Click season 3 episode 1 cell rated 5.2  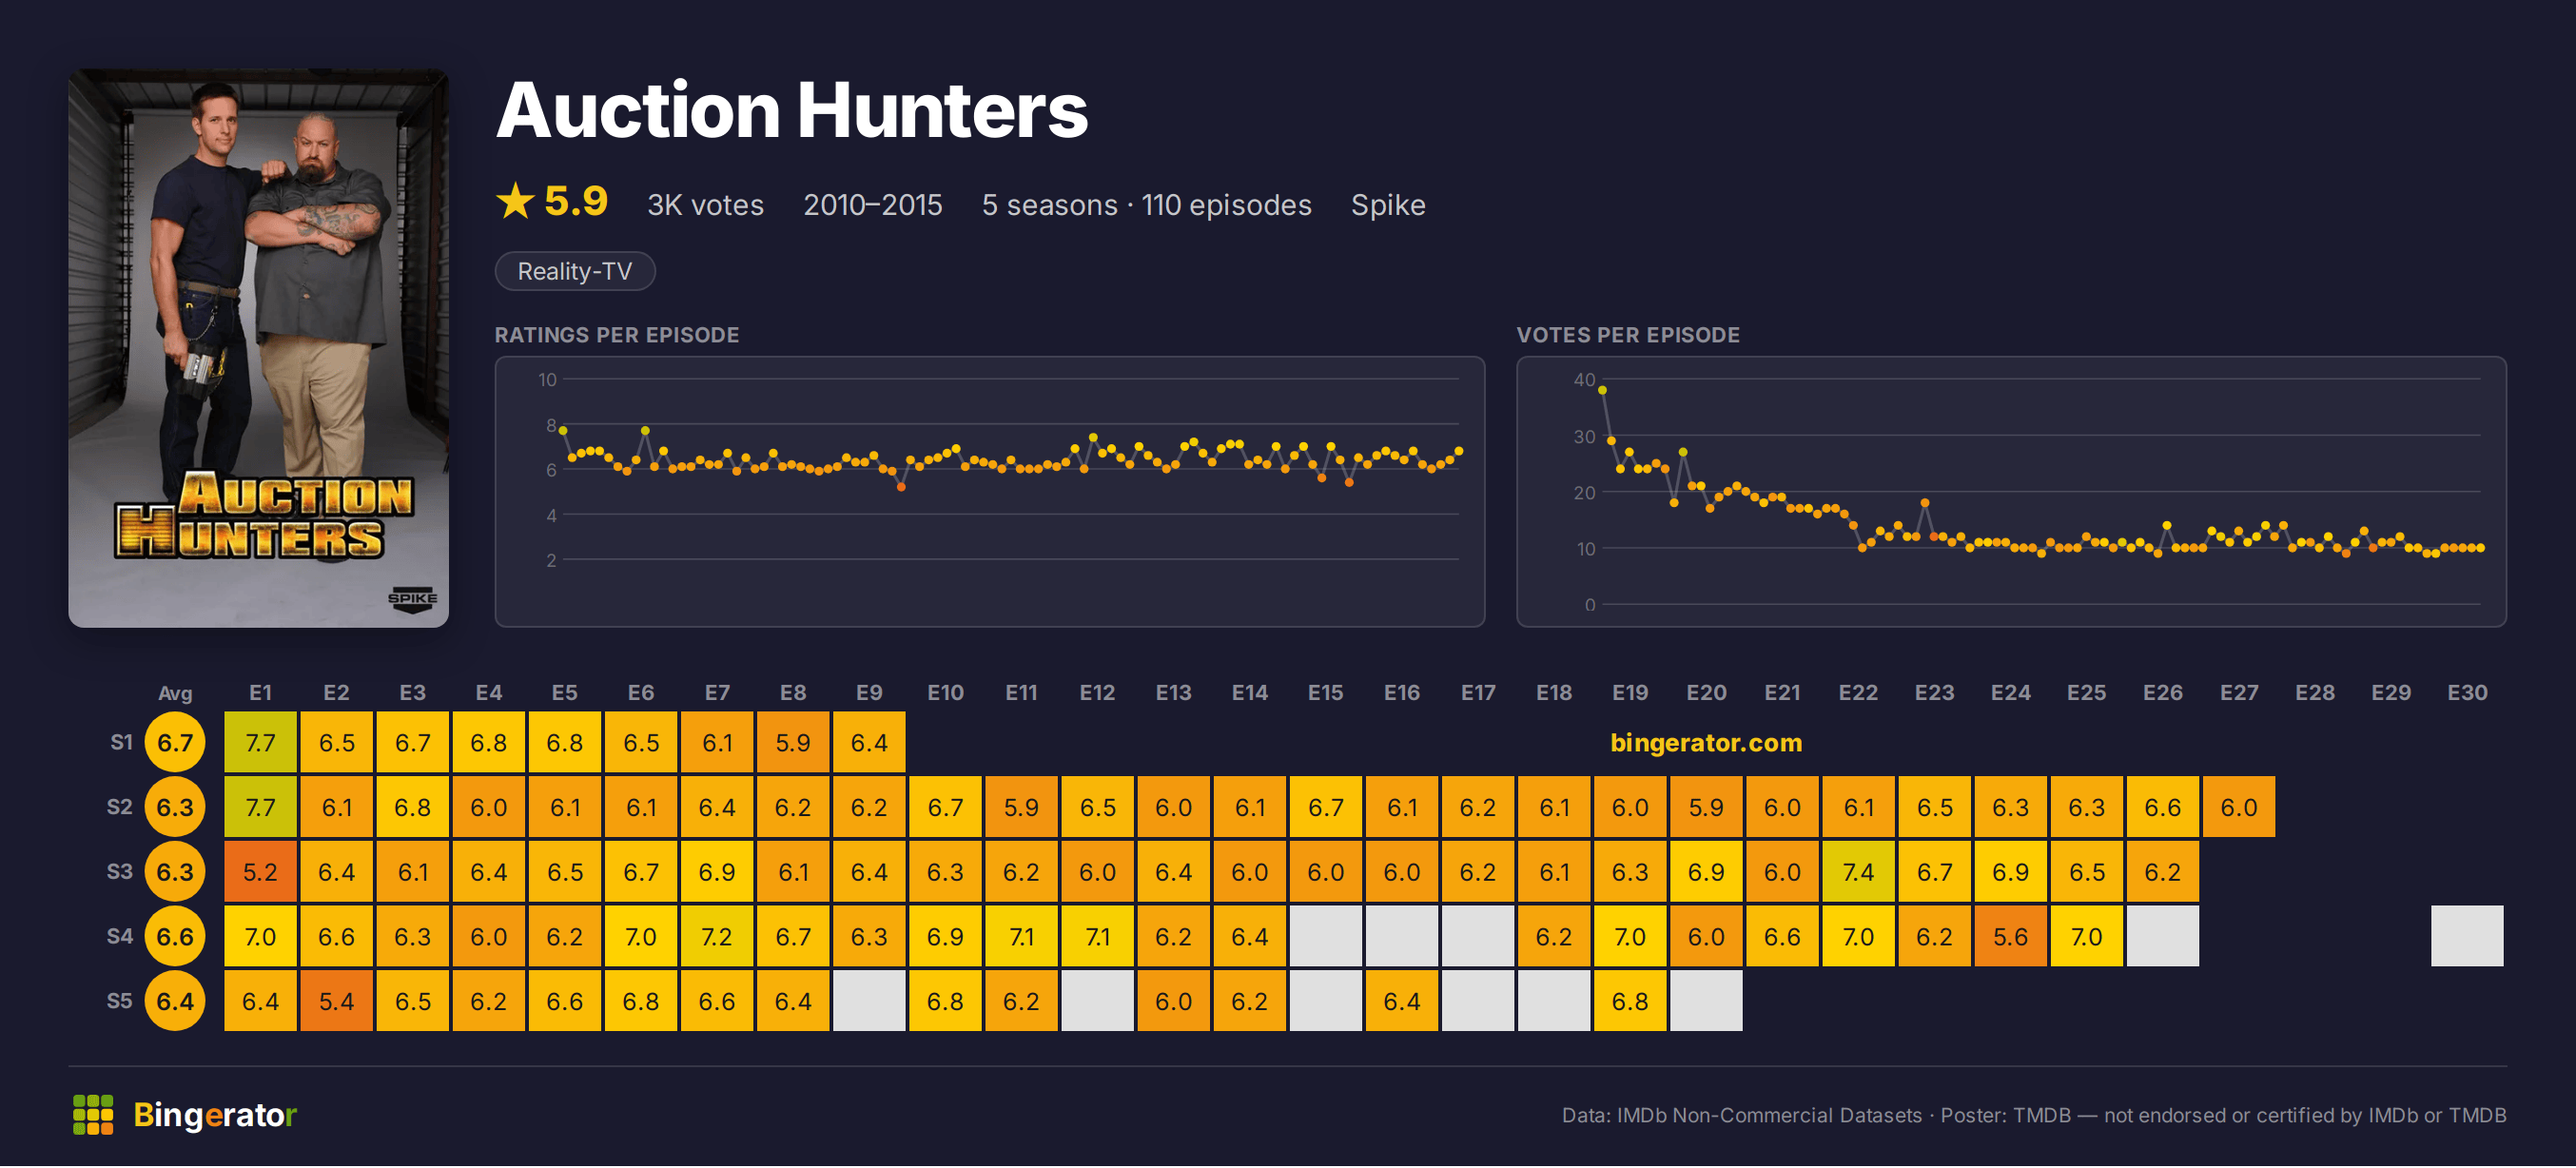(x=260, y=872)
